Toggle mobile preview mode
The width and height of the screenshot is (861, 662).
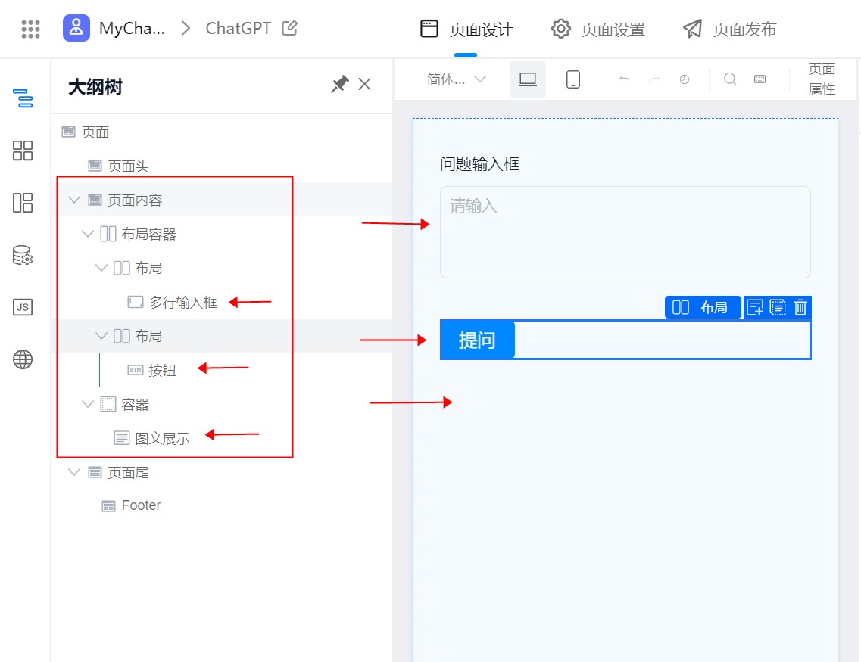pos(572,79)
